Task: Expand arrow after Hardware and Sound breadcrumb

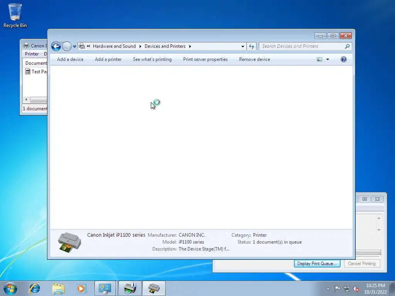Action: pos(140,46)
